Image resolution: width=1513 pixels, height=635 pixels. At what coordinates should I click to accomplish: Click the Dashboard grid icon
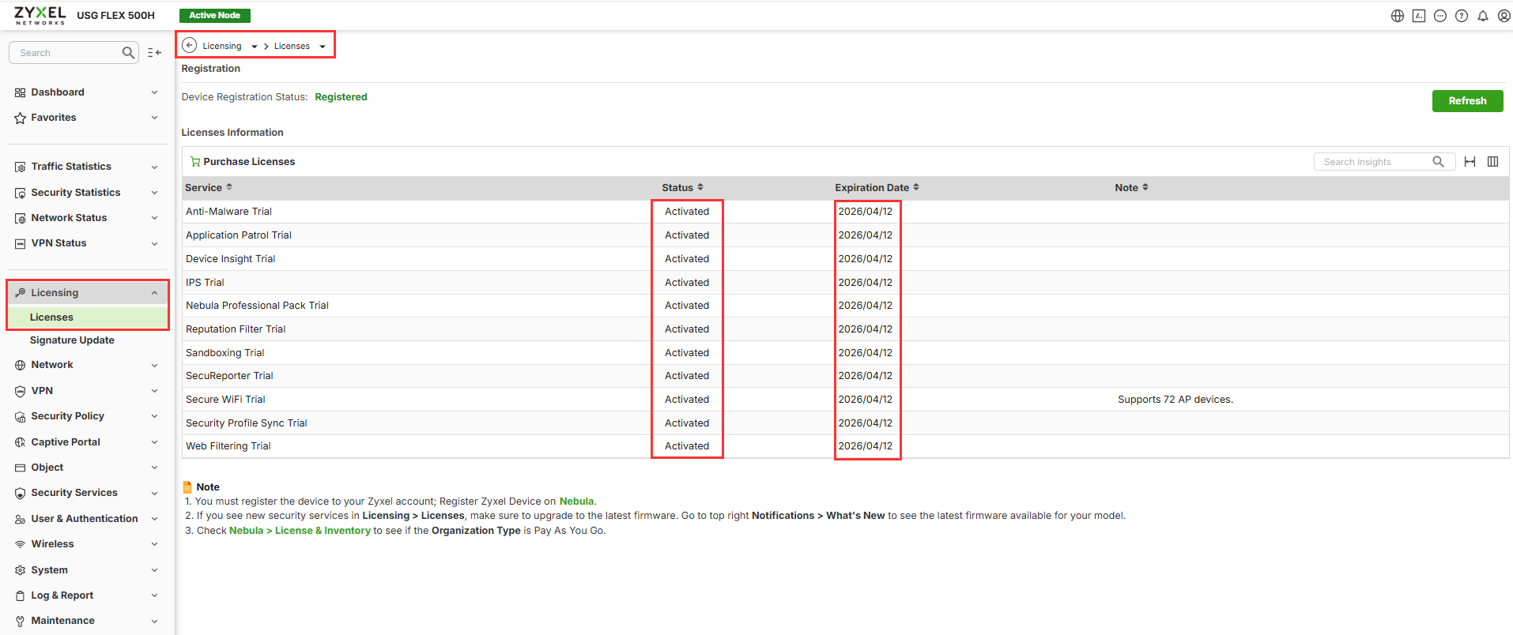(21, 92)
